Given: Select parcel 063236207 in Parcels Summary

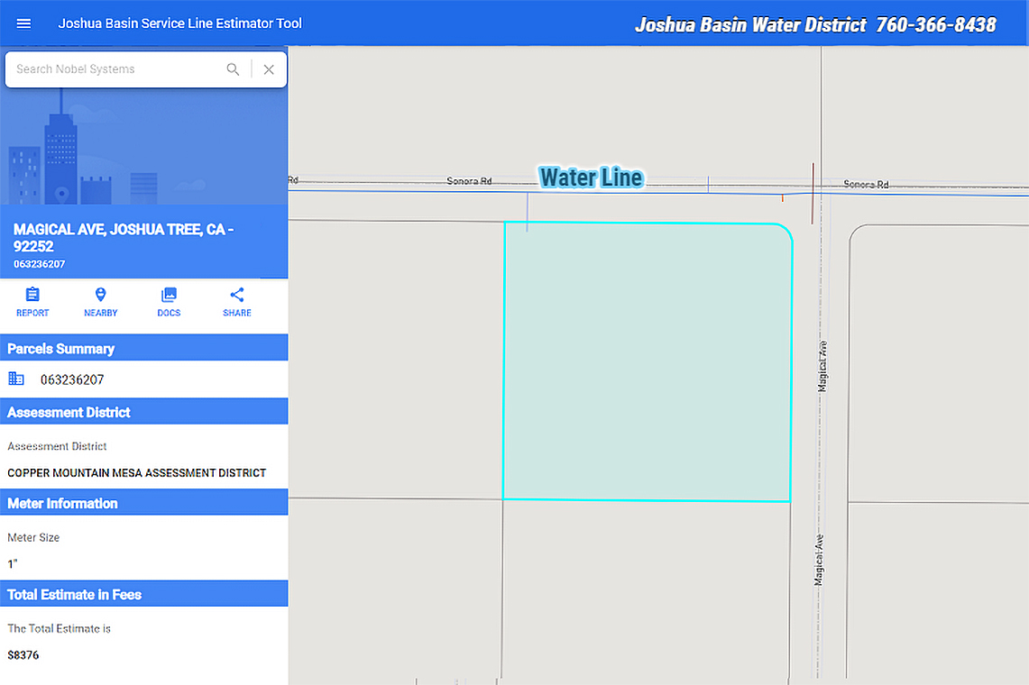Looking at the screenshot, I should (72, 379).
